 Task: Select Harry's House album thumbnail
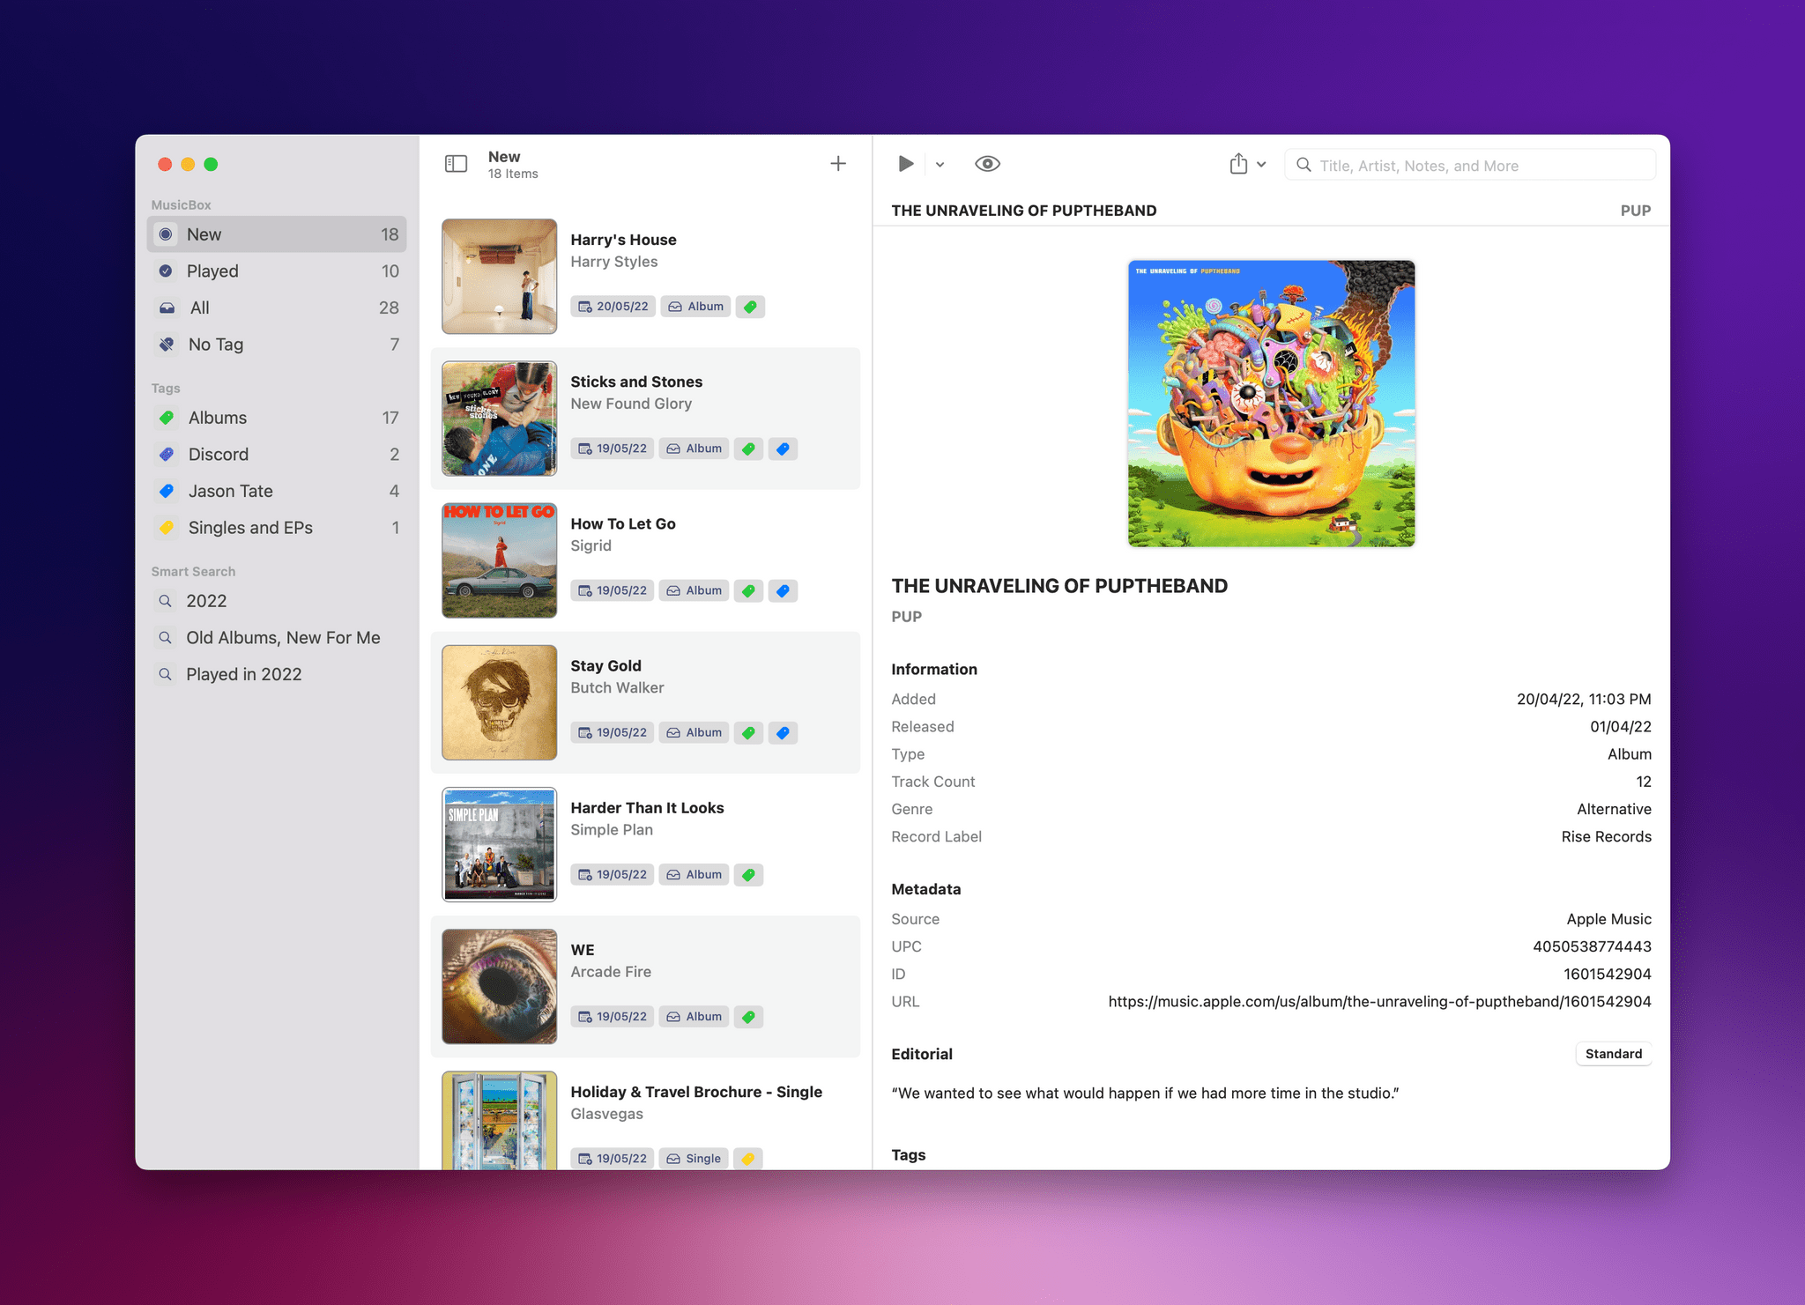[x=501, y=276]
